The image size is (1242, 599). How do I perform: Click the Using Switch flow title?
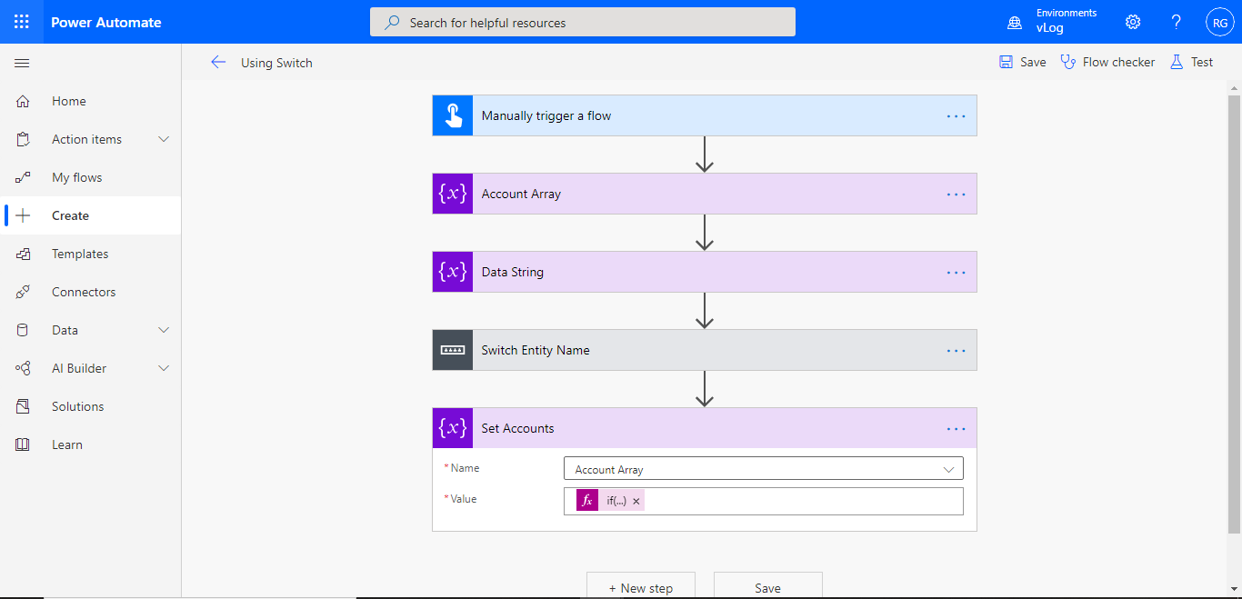[276, 63]
